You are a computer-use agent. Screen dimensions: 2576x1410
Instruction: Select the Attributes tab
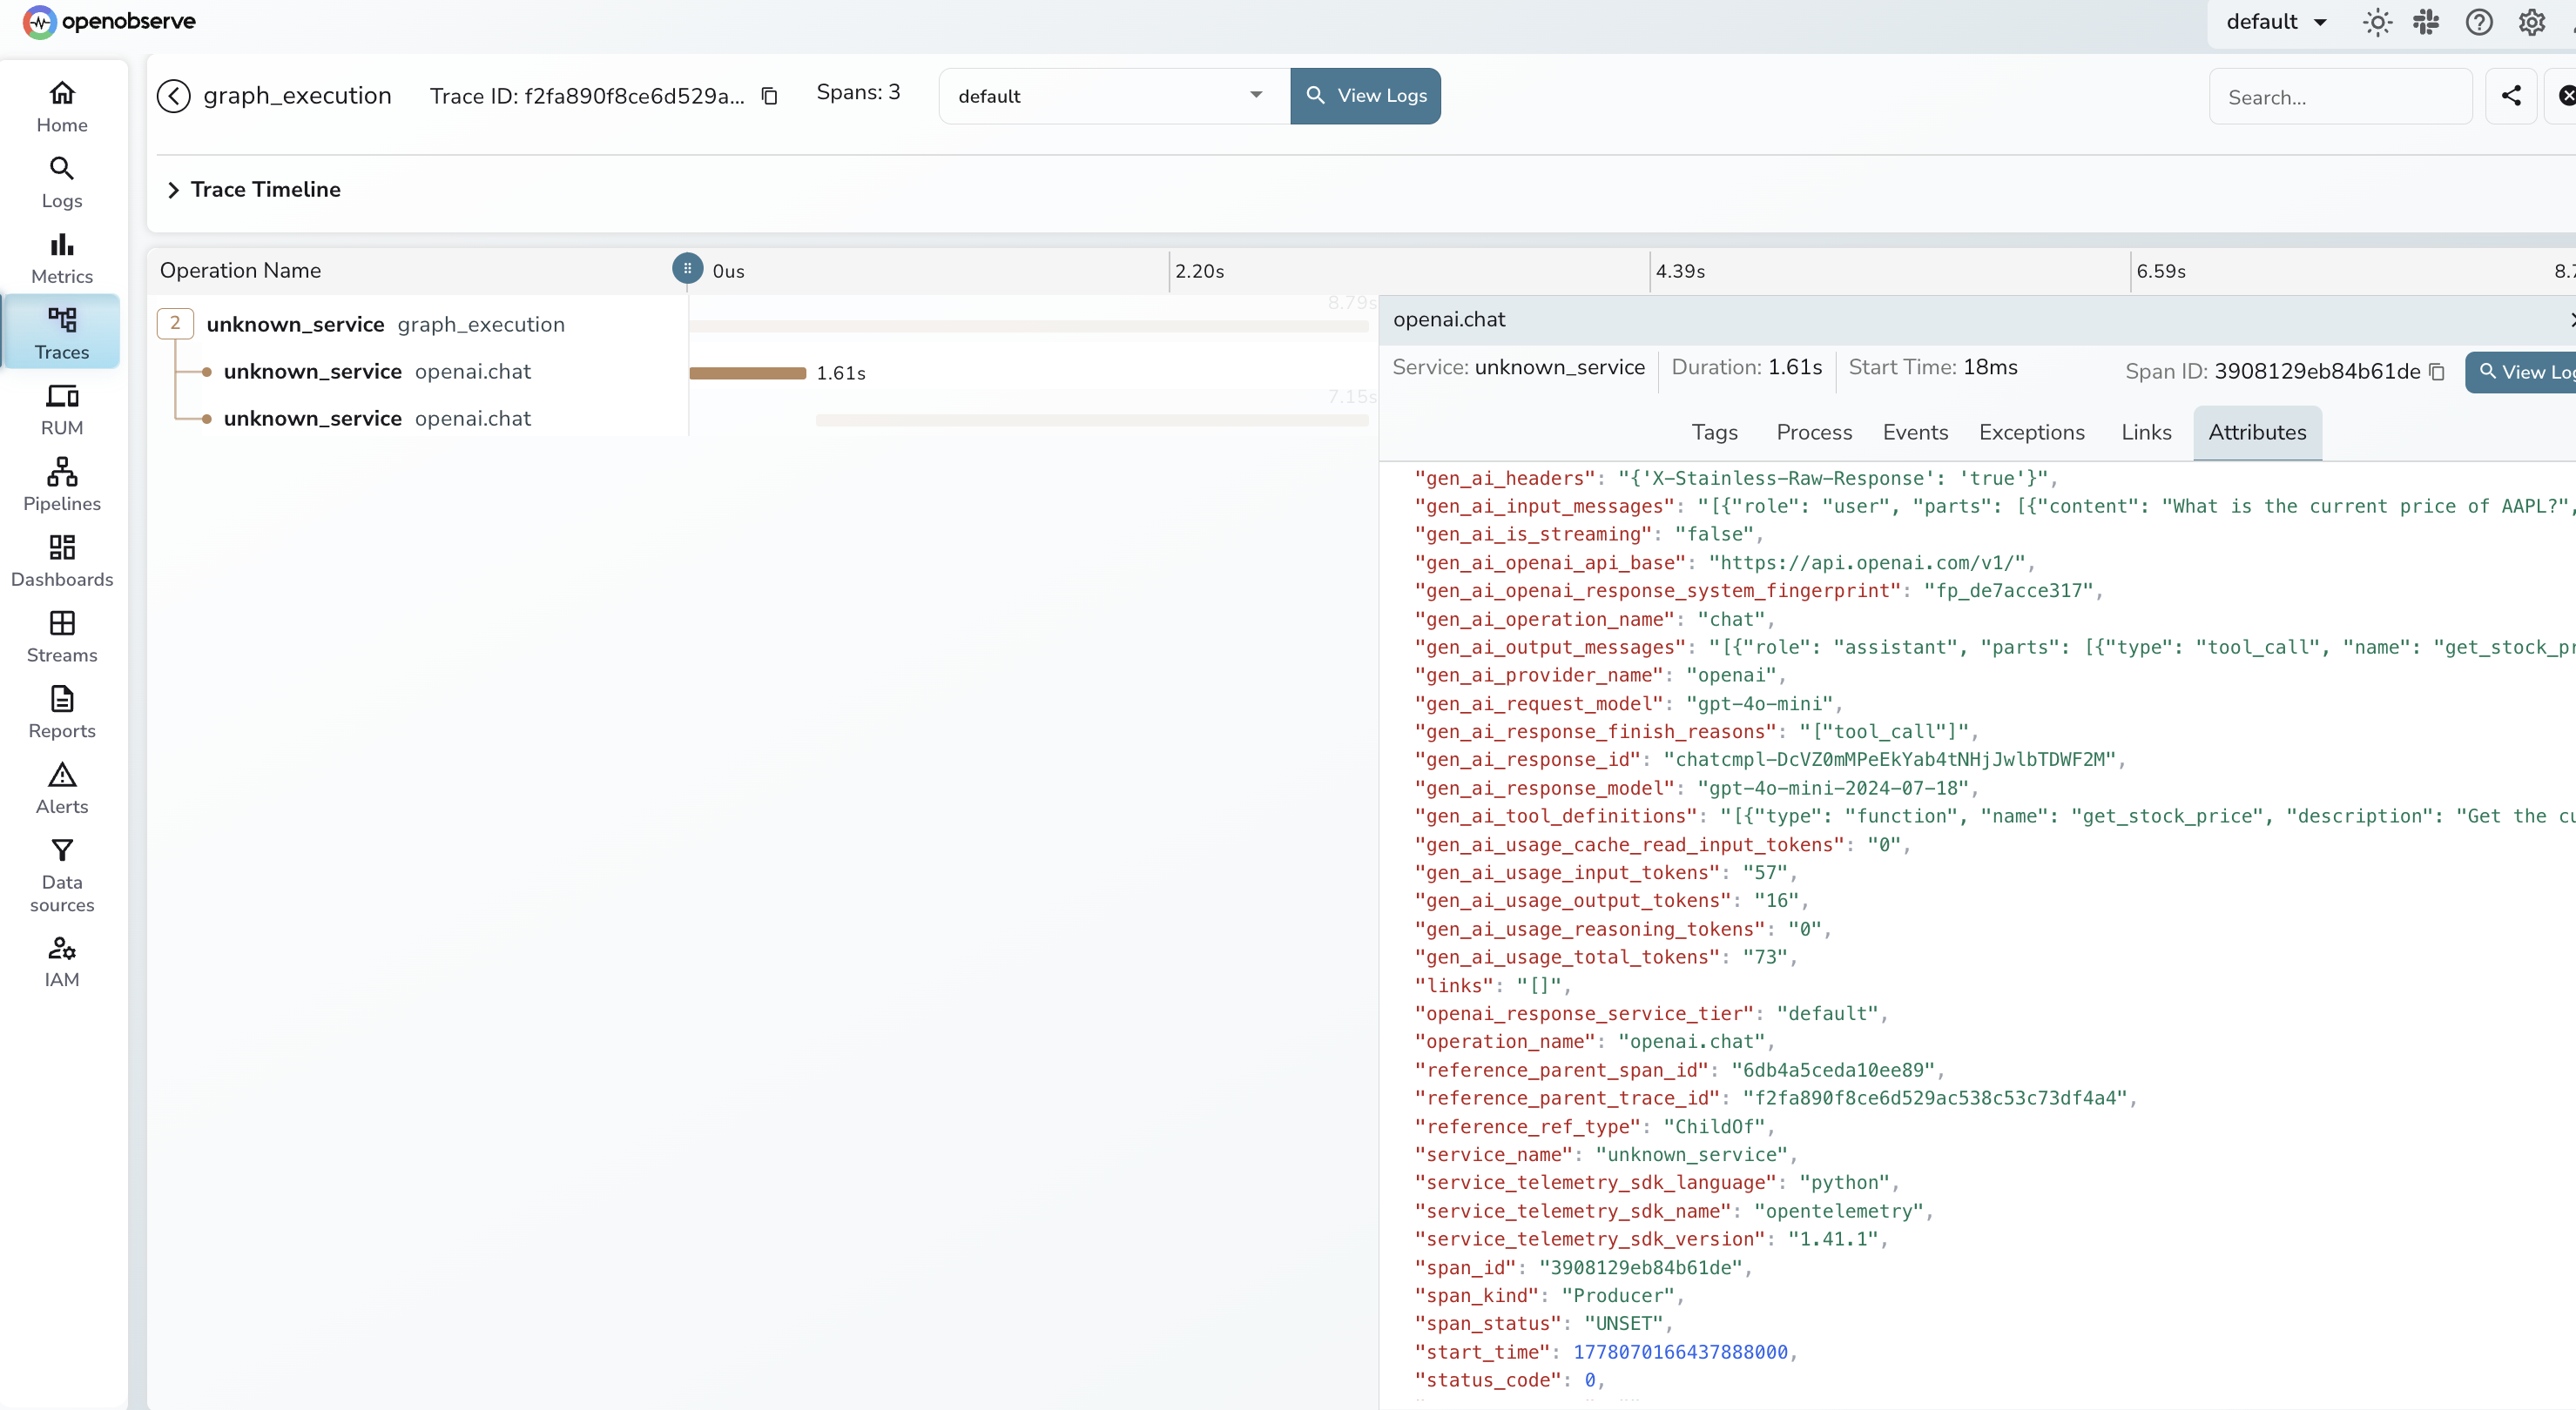tap(2257, 433)
